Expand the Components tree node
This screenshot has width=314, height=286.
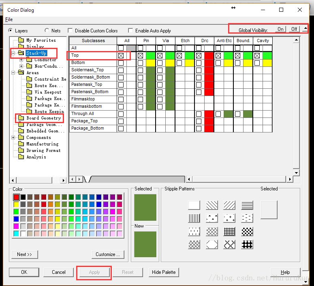(x=13, y=137)
